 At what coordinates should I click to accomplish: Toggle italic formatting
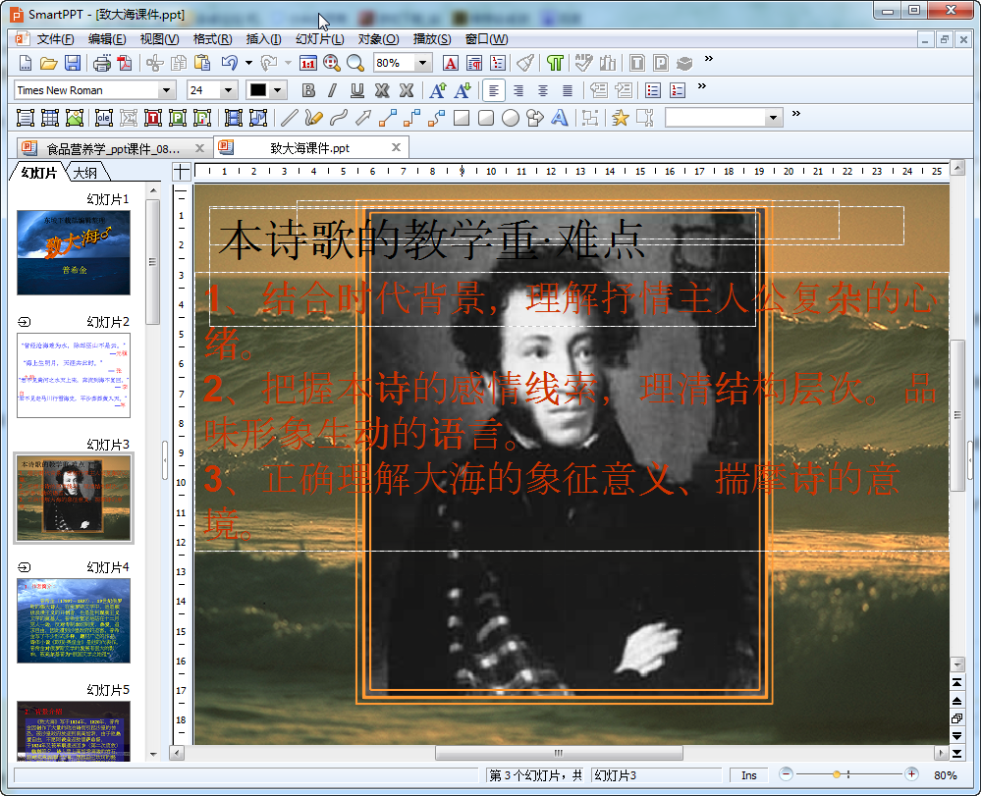(332, 90)
